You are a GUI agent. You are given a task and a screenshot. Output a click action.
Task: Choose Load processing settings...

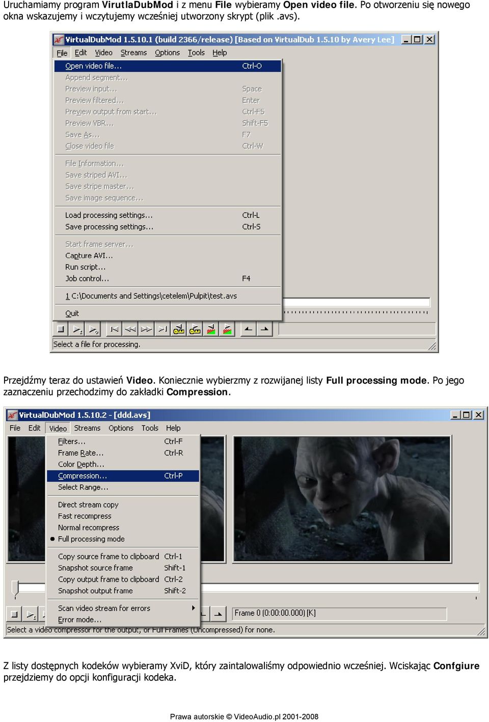[168, 215]
